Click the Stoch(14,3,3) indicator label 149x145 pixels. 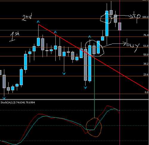(x=18, y=102)
